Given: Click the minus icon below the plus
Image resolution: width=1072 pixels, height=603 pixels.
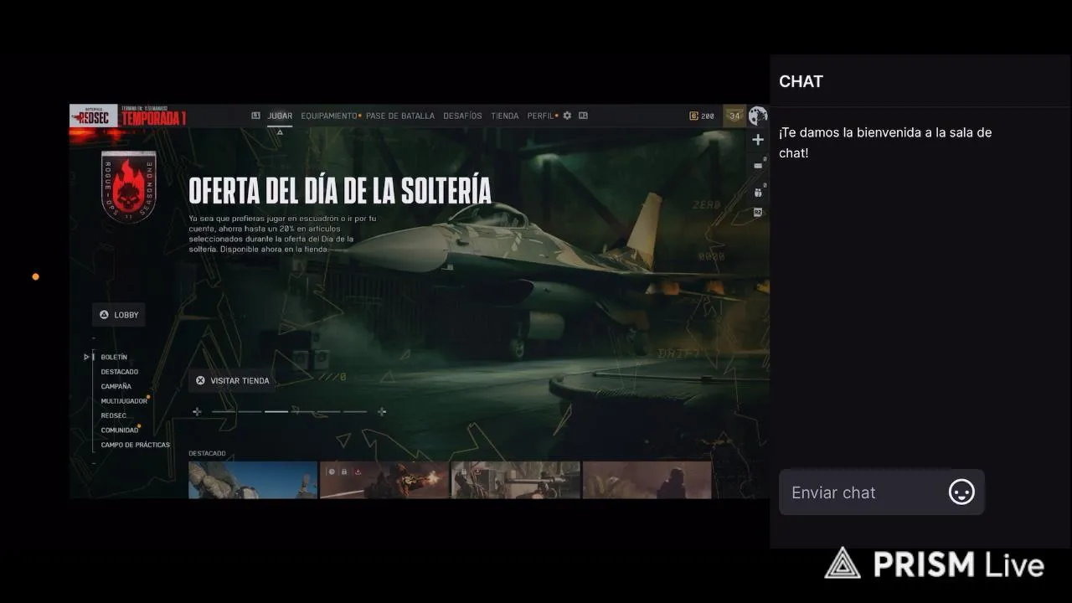Looking at the screenshot, I should tap(758, 166).
